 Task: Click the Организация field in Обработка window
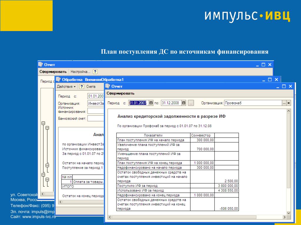click(x=96, y=103)
